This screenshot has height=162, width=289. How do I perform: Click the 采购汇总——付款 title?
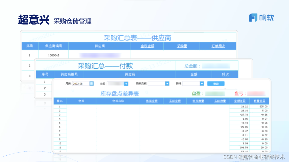(x=105, y=66)
